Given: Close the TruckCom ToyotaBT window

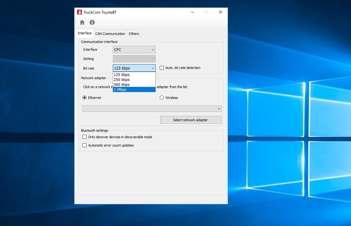Looking at the screenshot, I should pos(221,12).
